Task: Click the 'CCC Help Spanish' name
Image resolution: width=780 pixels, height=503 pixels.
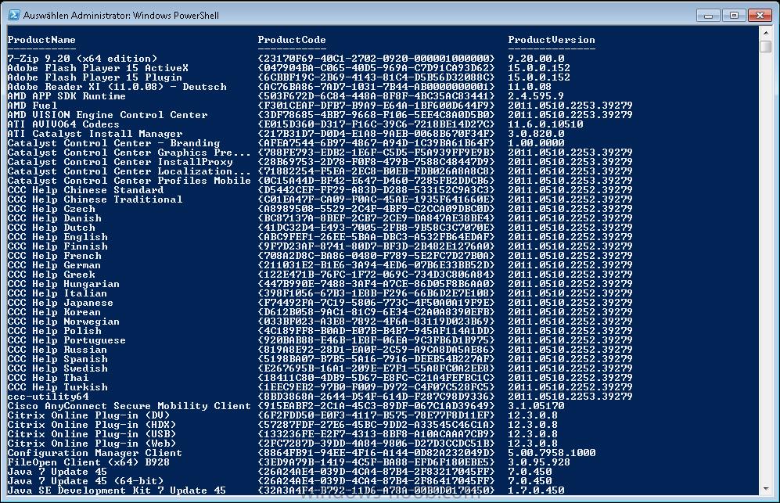Action: (58, 359)
